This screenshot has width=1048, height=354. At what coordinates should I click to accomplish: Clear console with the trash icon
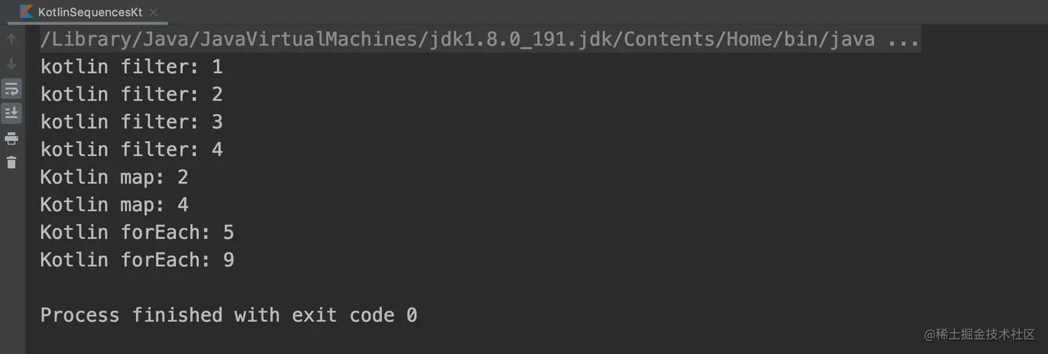coord(12,162)
